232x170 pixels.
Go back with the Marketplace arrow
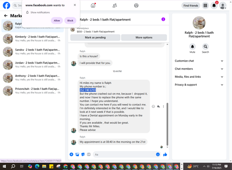[x=6, y=16]
